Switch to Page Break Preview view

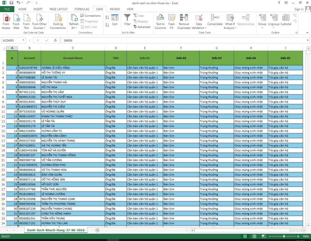coord(264,236)
